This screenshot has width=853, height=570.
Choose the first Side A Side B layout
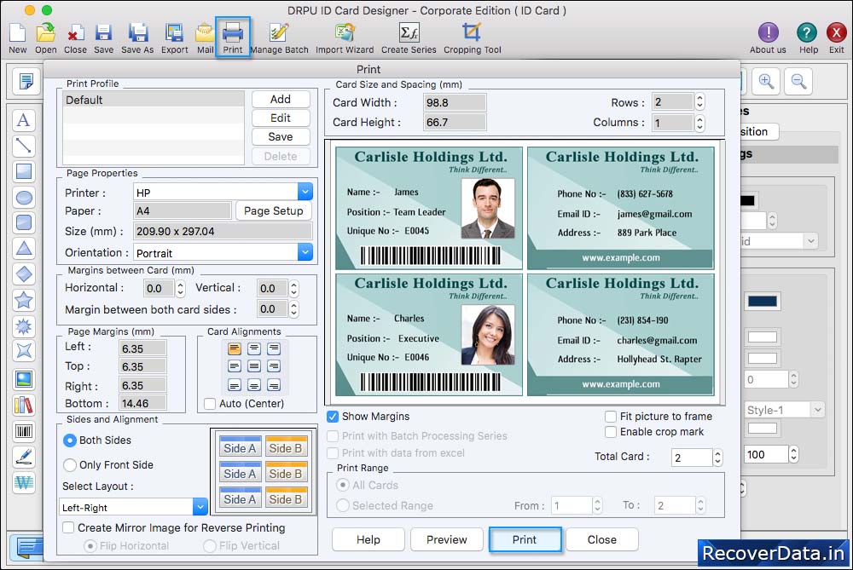click(264, 448)
